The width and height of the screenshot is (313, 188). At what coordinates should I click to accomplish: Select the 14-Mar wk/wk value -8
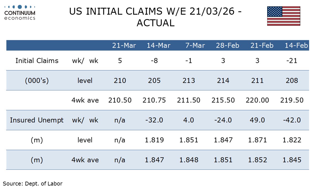click(x=154, y=61)
